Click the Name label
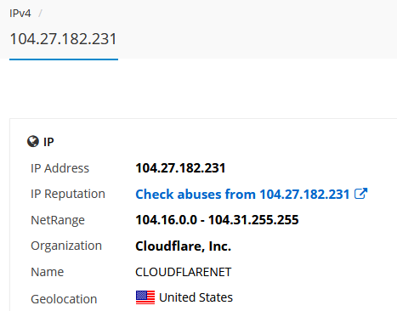Viewport: 397px width, 311px height. point(48,272)
